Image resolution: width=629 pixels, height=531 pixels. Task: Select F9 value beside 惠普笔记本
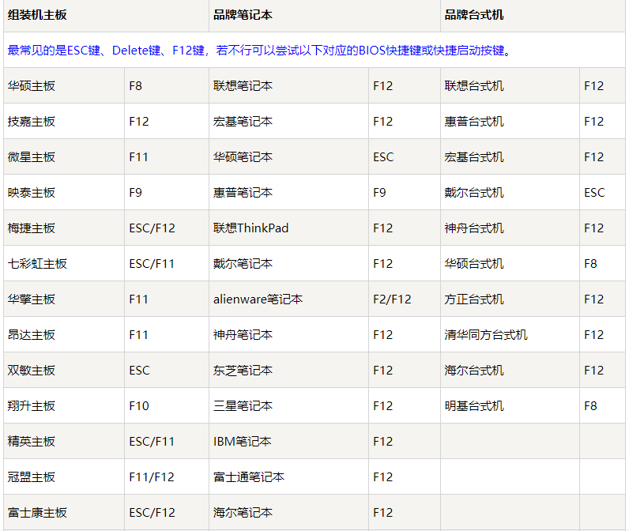tap(379, 193)
